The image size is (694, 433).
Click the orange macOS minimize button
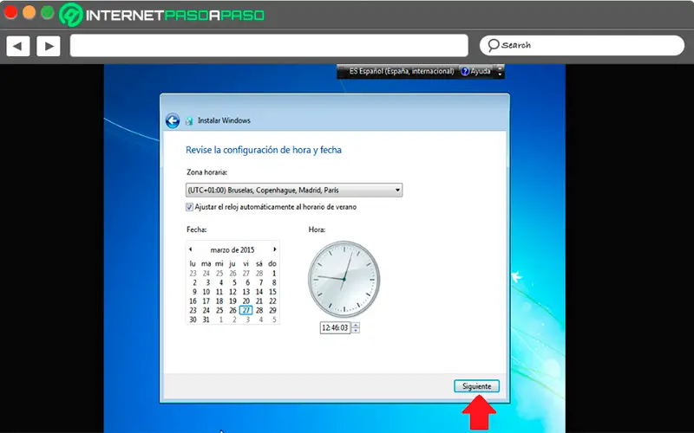[x=29, y=12]
